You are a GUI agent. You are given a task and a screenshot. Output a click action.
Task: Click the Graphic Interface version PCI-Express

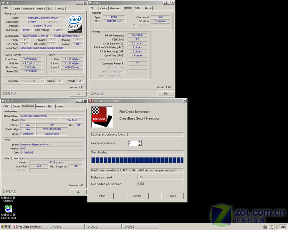click(x=56, y=163)
